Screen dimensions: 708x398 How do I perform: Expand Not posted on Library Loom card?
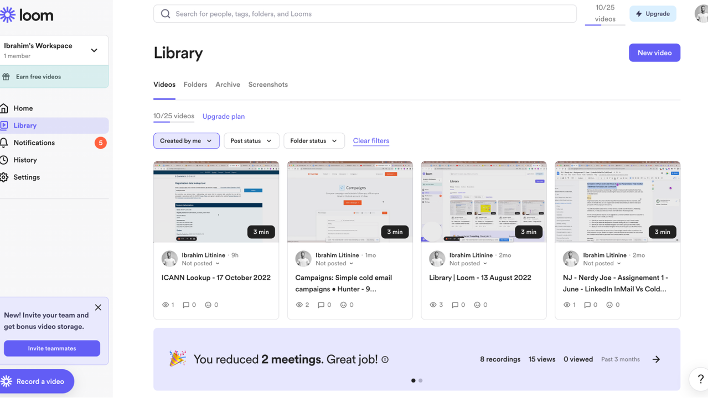point(468,264)
